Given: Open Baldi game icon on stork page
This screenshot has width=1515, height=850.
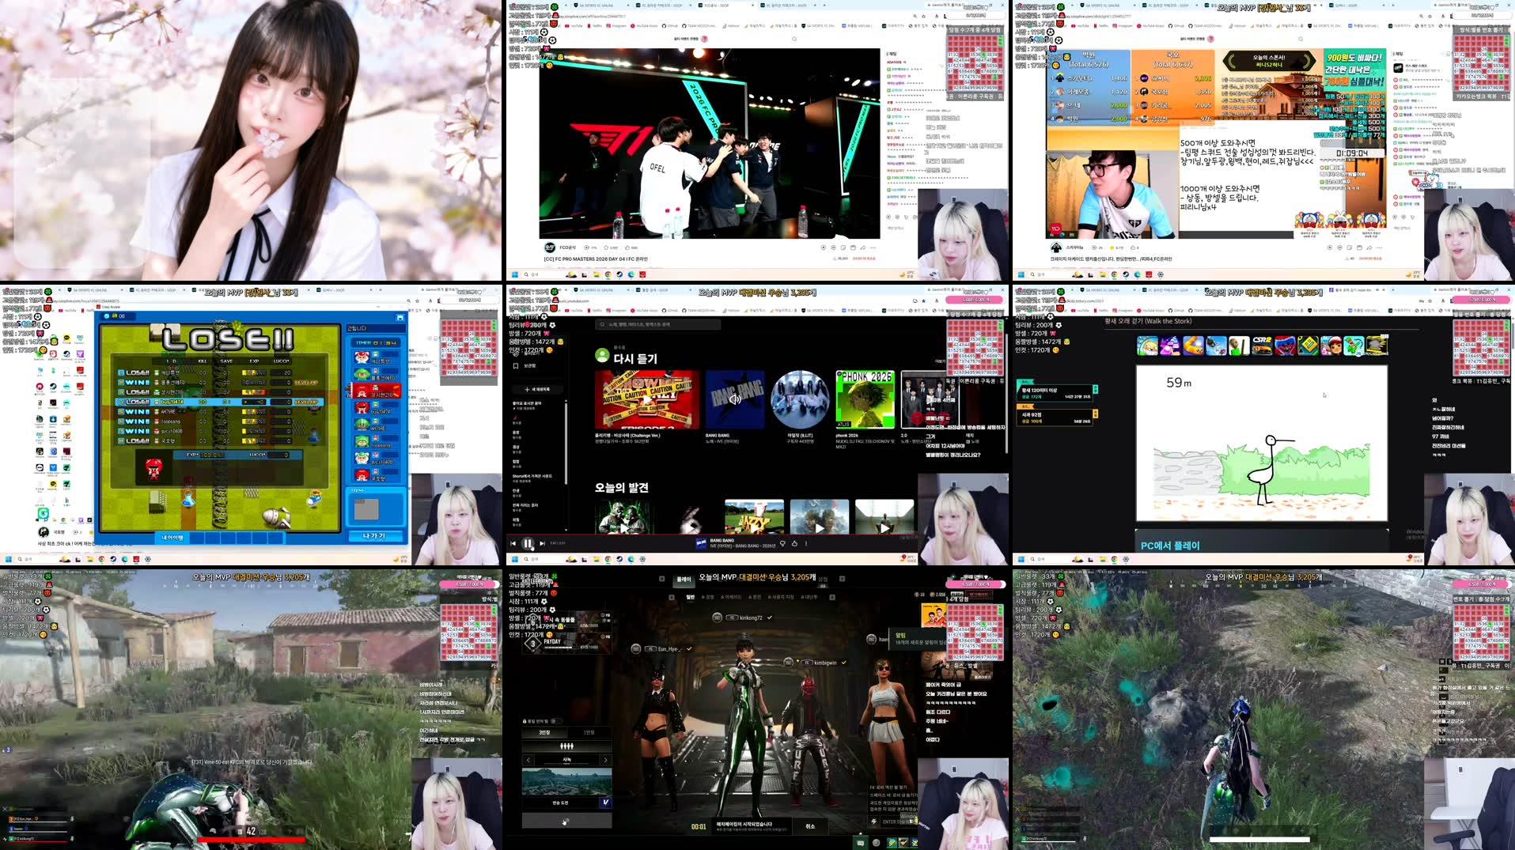Looking at the screenshot, I should (1239, 346).
